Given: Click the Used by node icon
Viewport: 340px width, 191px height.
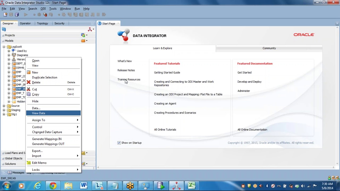Looking at the screenshot, I should tap(14, 51).
